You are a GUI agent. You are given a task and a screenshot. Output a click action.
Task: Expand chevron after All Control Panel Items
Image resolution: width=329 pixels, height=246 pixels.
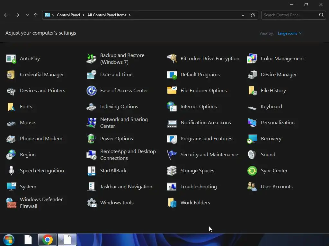pos(130,15)
